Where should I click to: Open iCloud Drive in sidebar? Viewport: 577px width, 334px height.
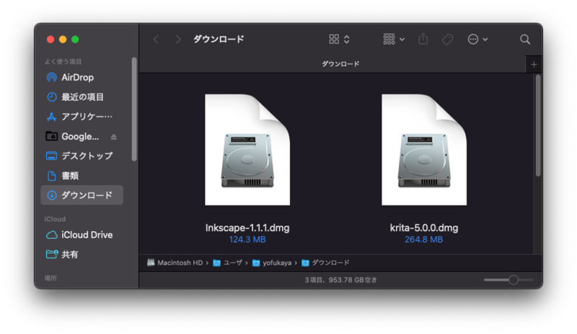point(82,235)
